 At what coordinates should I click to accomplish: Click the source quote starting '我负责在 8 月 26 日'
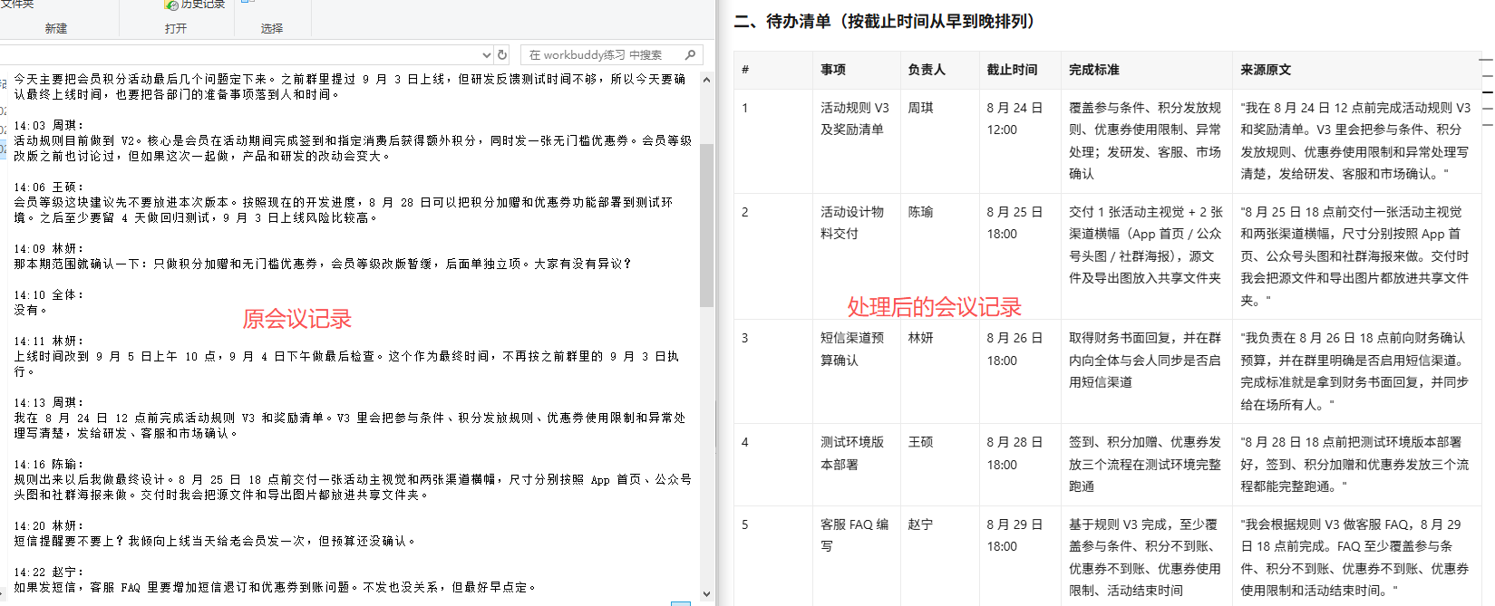click(1355, 370)
